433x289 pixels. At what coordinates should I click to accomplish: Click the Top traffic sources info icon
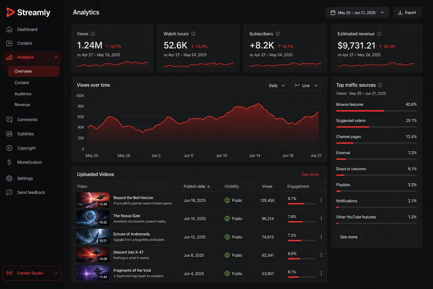[x=380, y=85]
